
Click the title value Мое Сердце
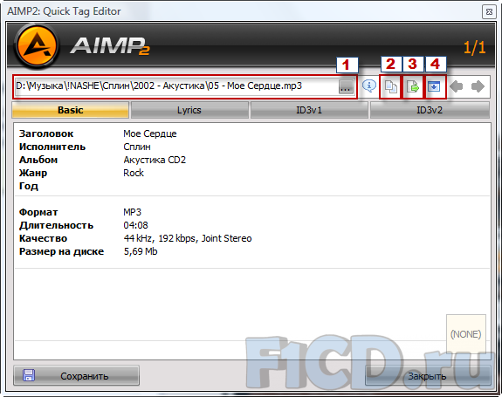[x=150, y=133]
